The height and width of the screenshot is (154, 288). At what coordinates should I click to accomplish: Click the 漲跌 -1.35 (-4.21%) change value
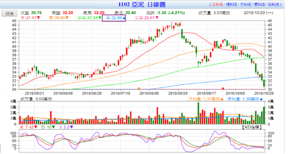165,13
